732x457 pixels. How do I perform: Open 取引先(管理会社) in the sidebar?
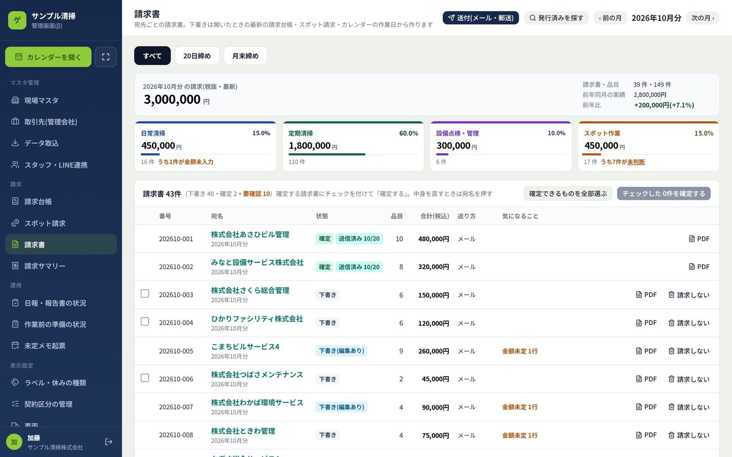[x=61, y=122]
